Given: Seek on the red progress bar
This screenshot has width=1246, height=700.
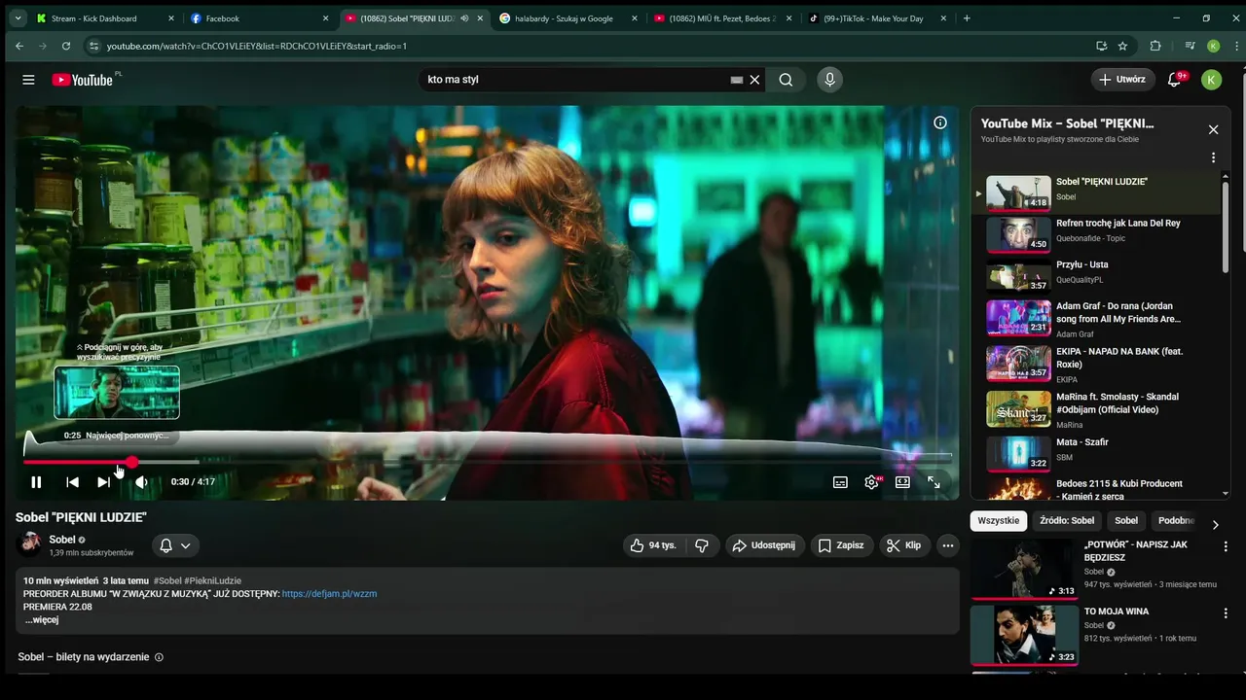Looking at the screenshot, I should (487, 462).
